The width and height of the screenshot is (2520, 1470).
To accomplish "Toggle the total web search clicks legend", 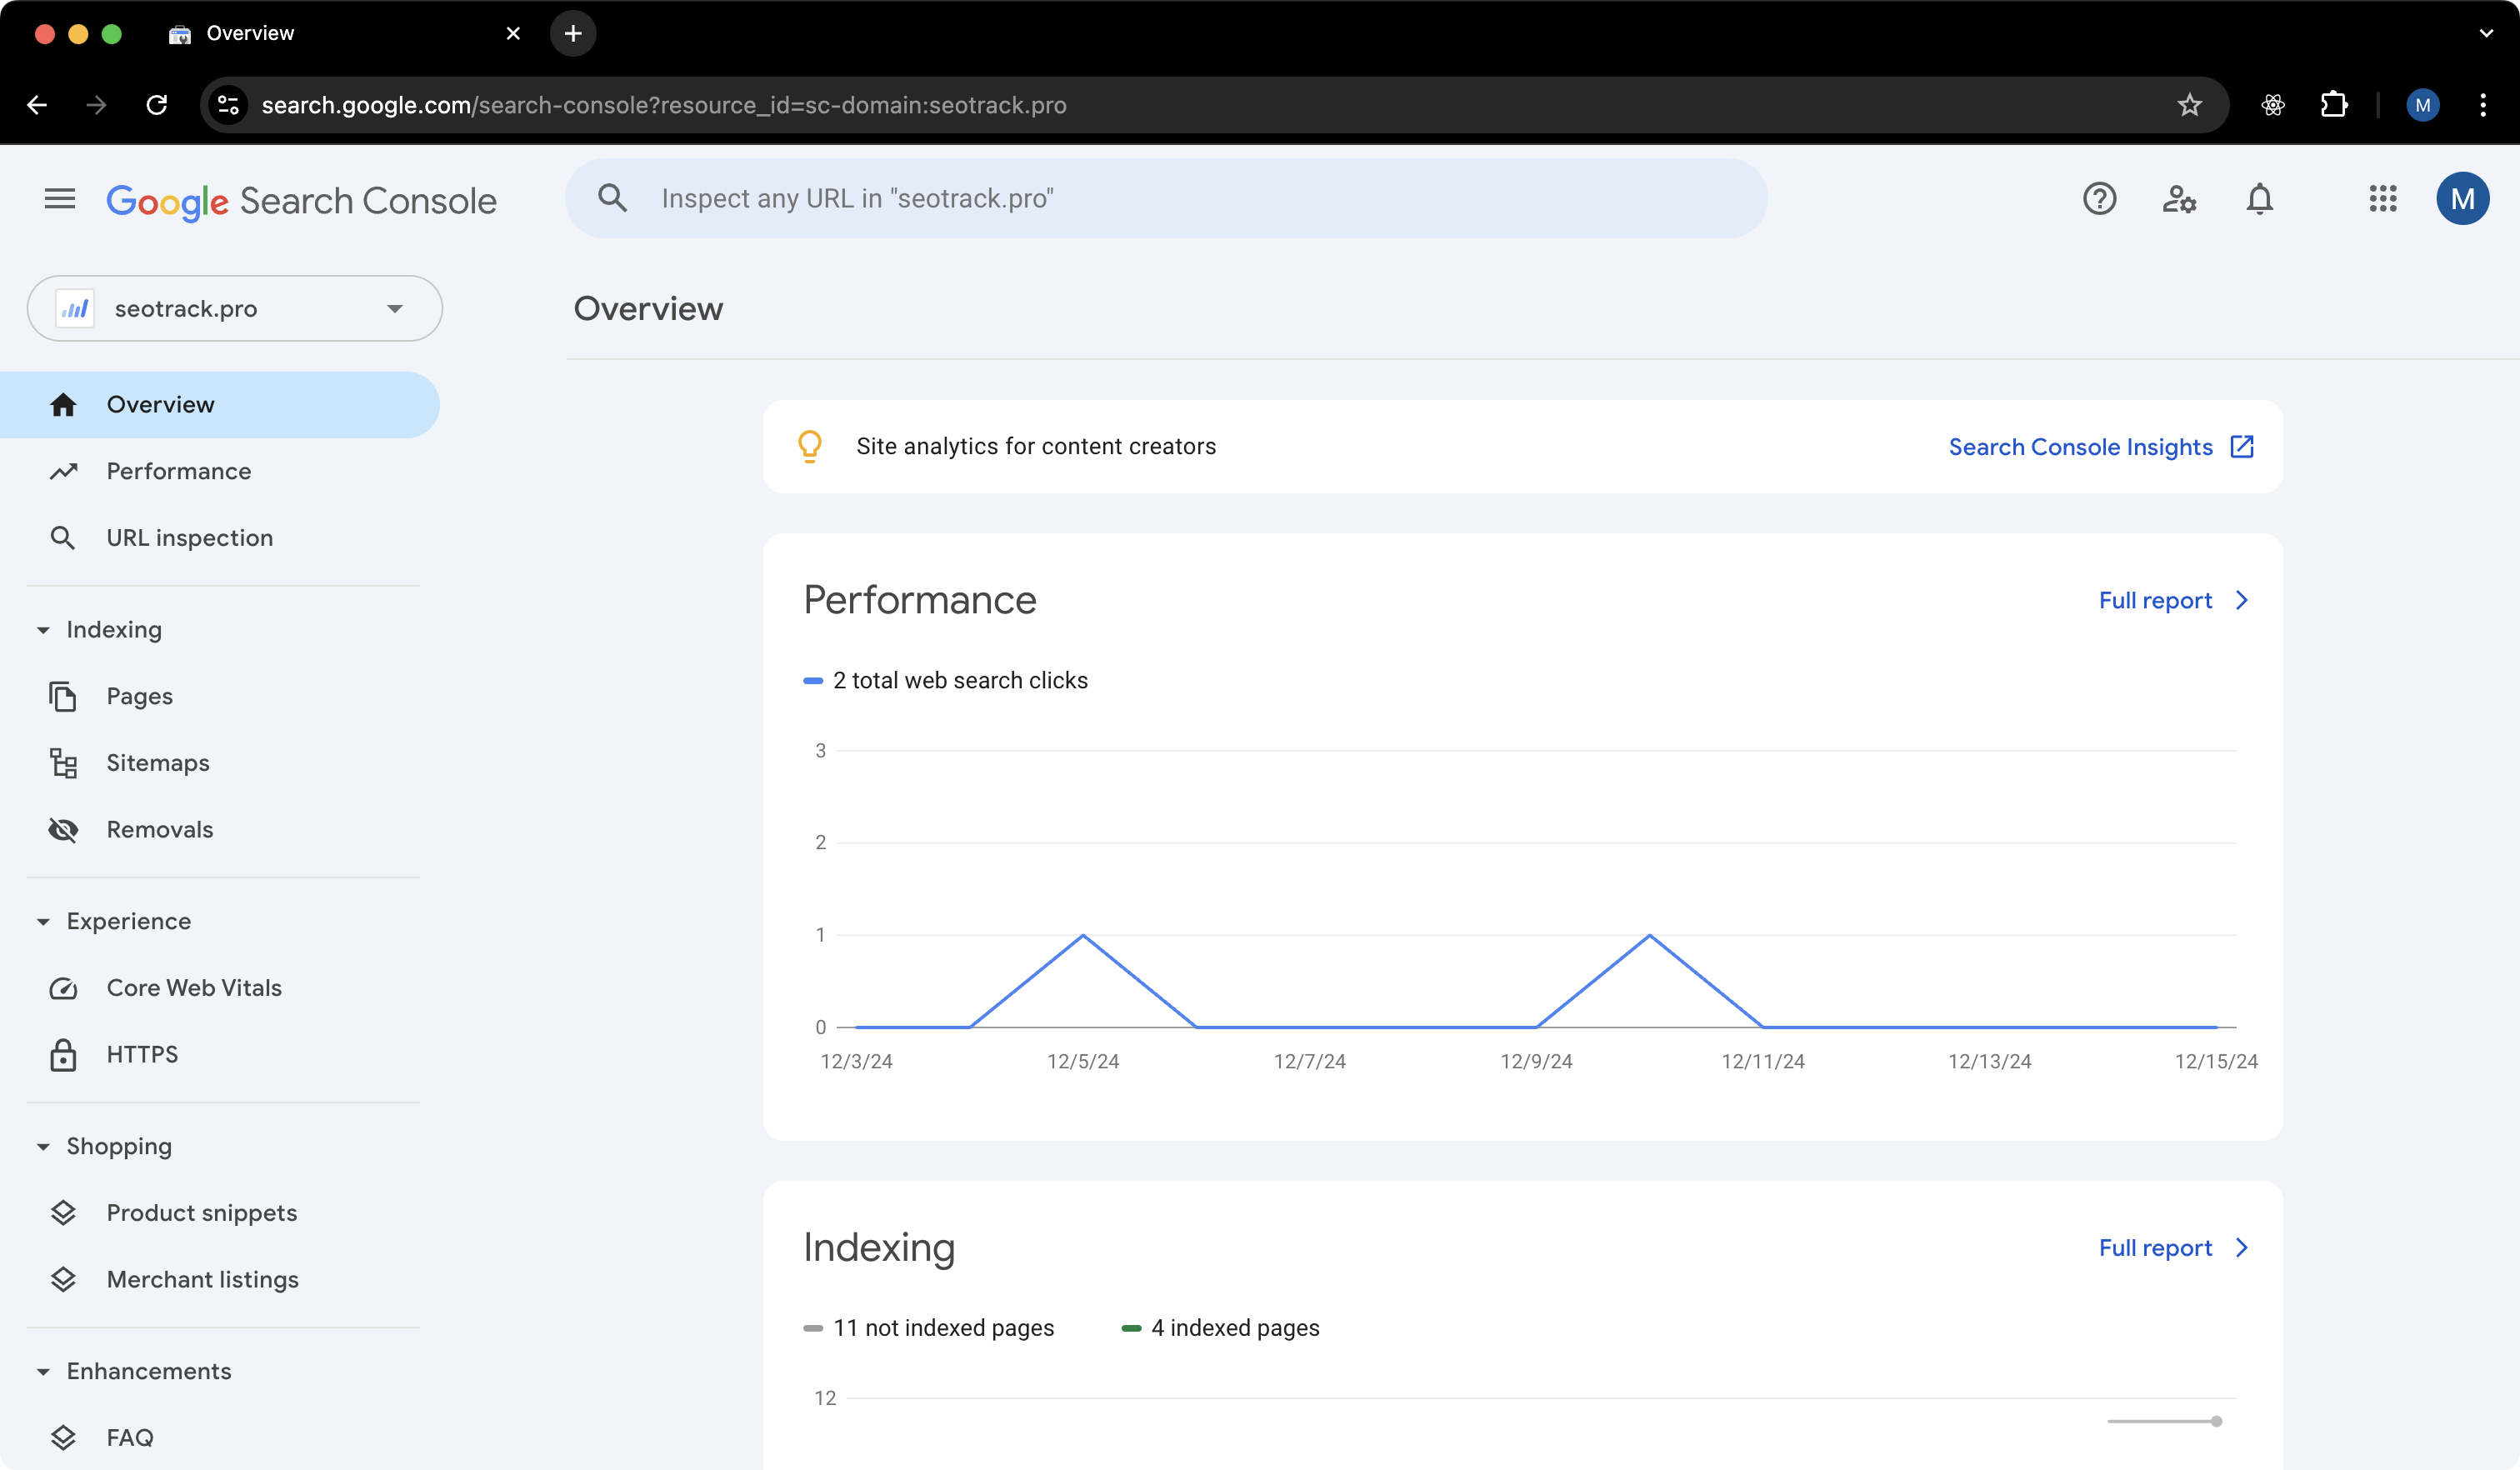I will tap(944, 680).
